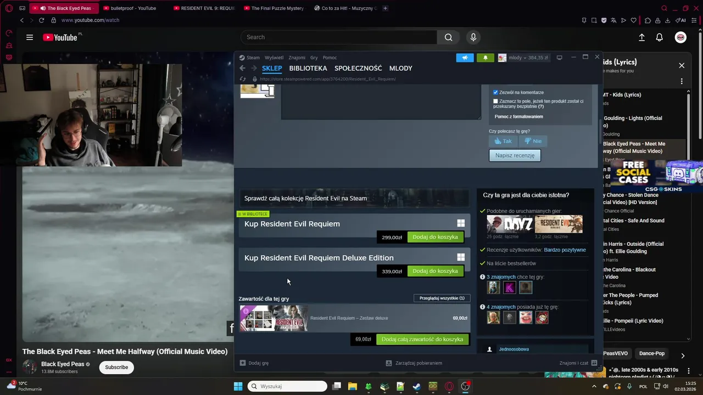Open Steam notifications bell icon
The width and height of the screenshot is (703, 395).
pos(485,58)
